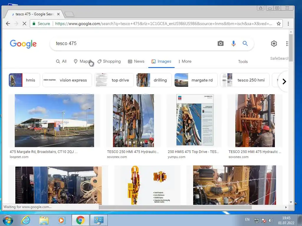Click the search box containing tesco 475
Screen dimensions: 302x226
(135, 44)
